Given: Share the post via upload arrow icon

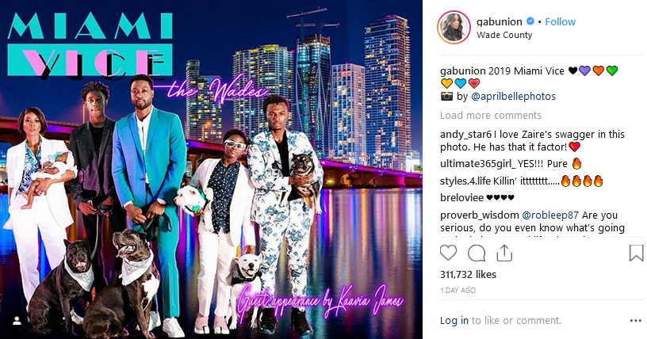Looking at the screenshot, I should tap(503, 253).
